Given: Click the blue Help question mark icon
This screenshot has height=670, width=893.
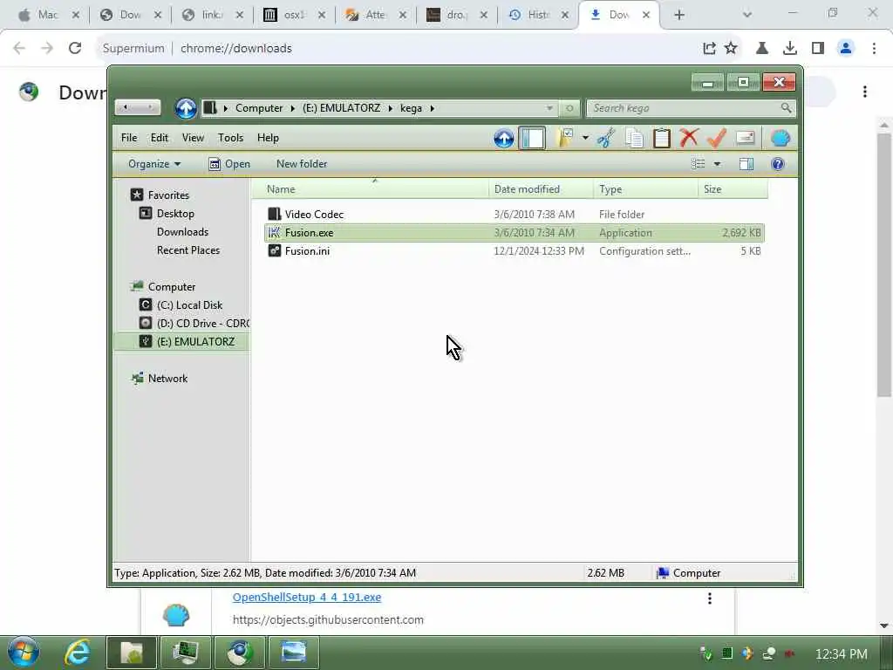Looking at the screenshot, I should pos(777,164).
